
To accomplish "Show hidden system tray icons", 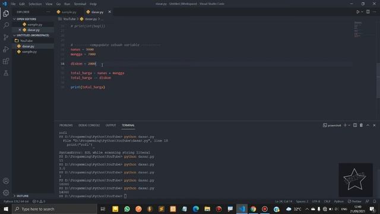I will point(307,209).
